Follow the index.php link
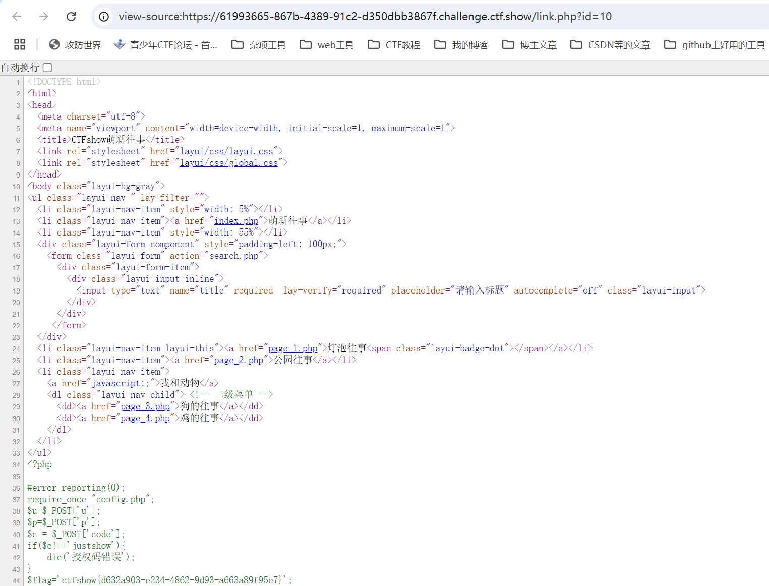The image size is (769, 586). [x=236, y=221]
